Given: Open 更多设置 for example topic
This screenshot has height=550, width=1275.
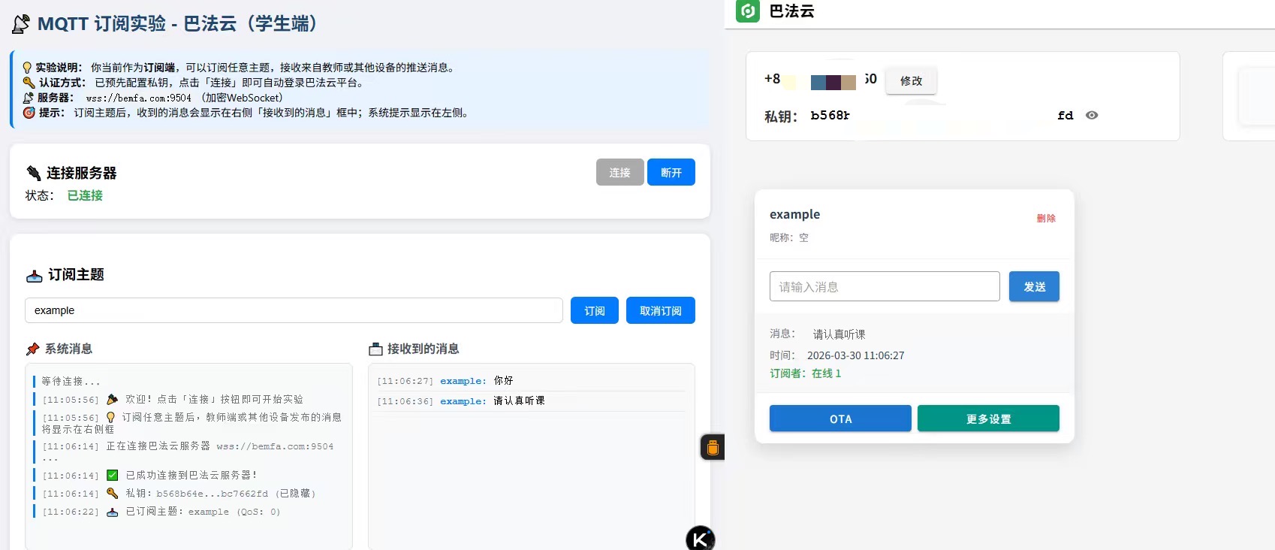Looking at the screenshot, I should click(x=988, y=419).
